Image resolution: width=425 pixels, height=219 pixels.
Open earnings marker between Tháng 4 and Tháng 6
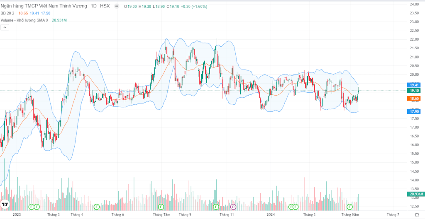96,207
